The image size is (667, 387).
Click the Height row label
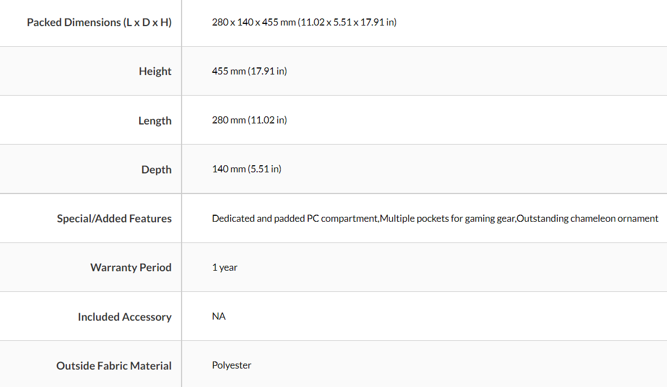tap(155, 71)
